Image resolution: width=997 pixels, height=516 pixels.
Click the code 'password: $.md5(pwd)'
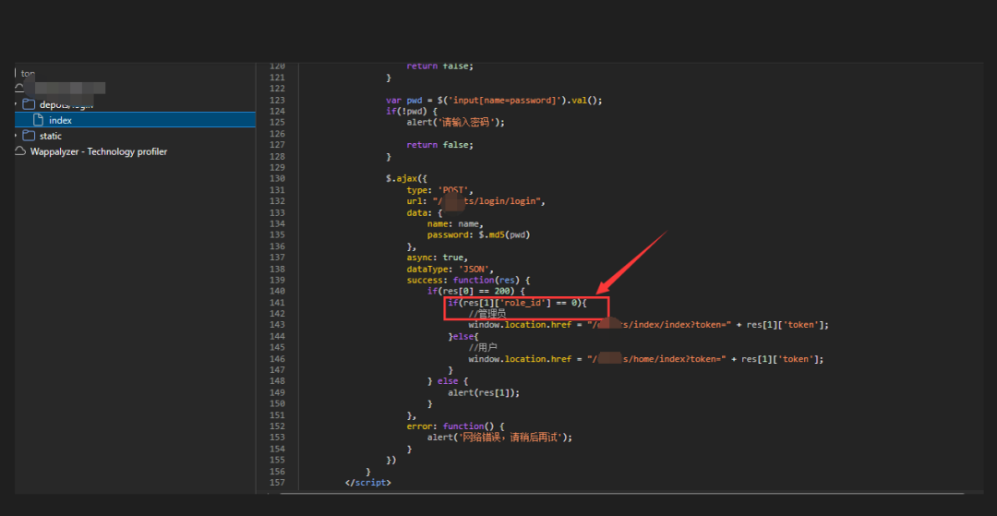[479, 235]
